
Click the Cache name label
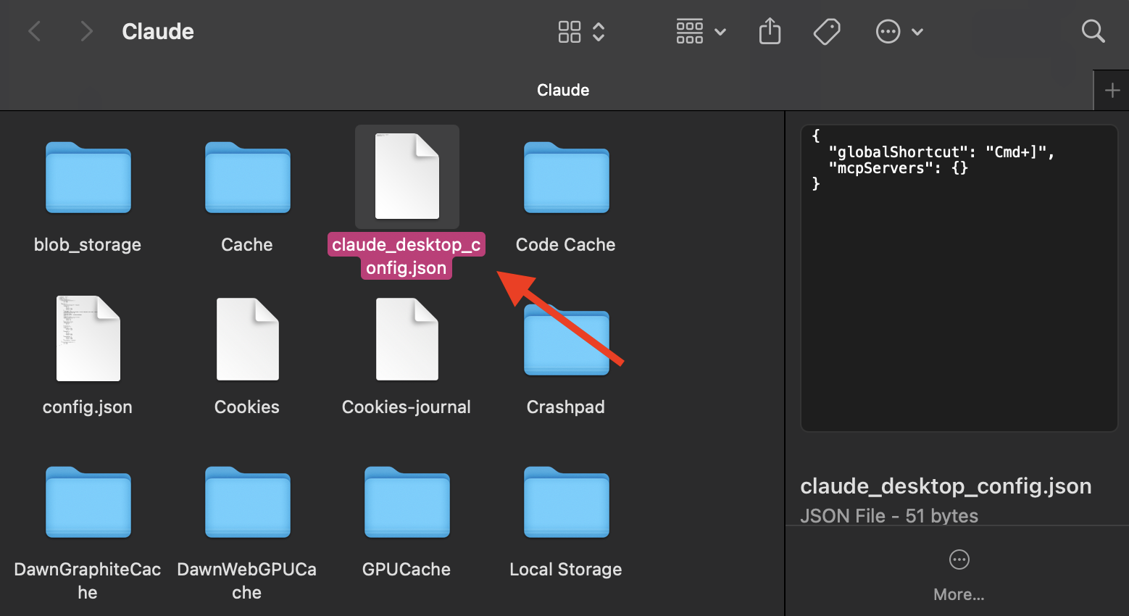247,245
